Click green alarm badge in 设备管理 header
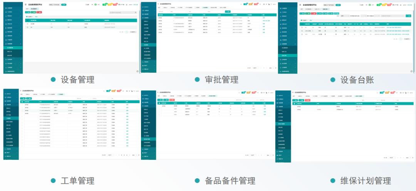The image size is (416, 191). [105, 4]
